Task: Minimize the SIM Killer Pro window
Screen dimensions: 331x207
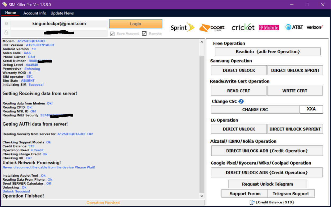Action: click(291, 5)
